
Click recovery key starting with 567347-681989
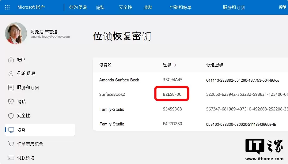pos(247,109)
